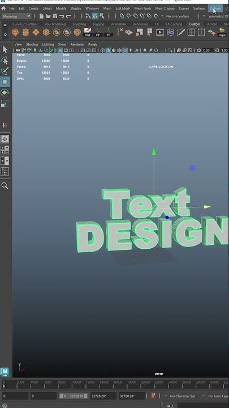The width and height of the screenshot is (229, 408).
Task: Toggle select by object type mode
Action: pos(95,16)
